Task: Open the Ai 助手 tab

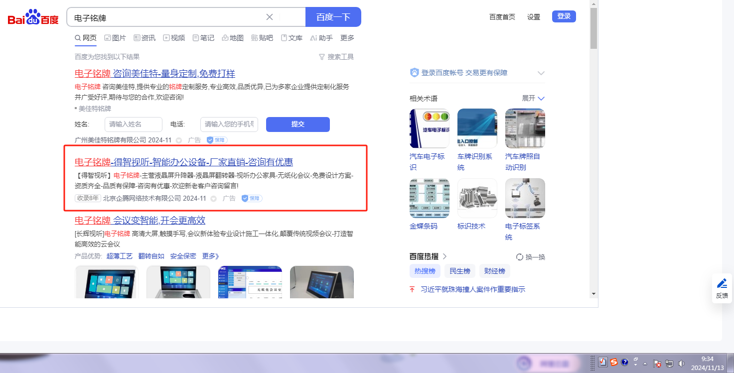Action: tap(321, 38)
